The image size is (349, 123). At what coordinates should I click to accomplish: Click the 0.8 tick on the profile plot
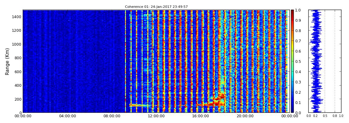click(335, 116)
